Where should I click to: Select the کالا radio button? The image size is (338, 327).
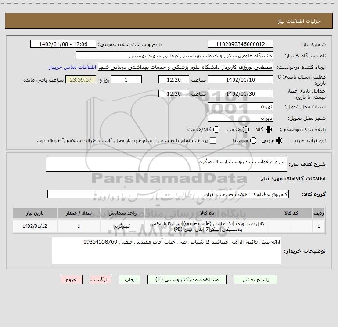point(269,129)
